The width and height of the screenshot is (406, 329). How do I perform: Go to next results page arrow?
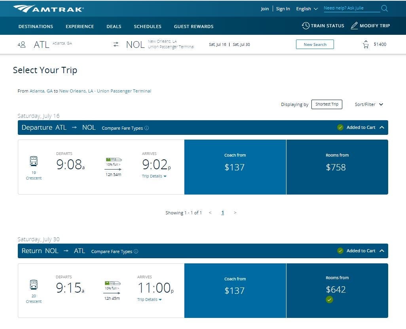235,213
